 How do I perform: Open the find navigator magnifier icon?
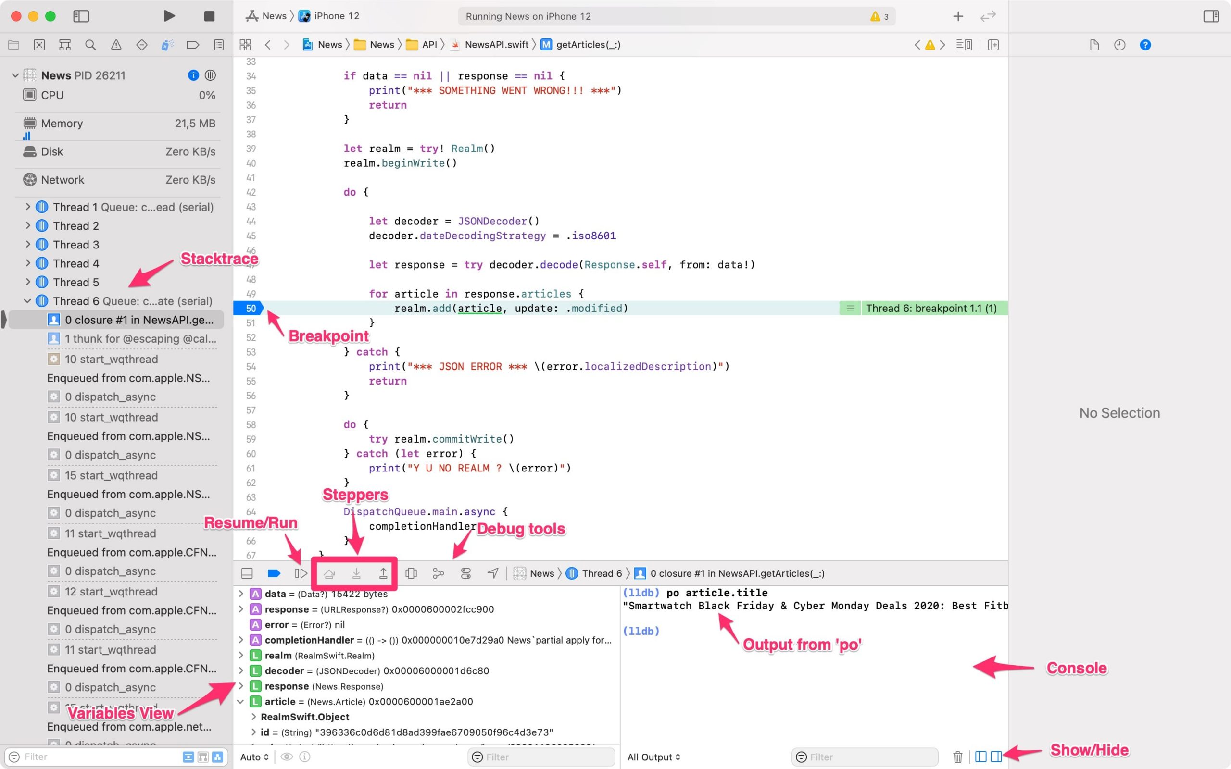(x=90, y=45)
